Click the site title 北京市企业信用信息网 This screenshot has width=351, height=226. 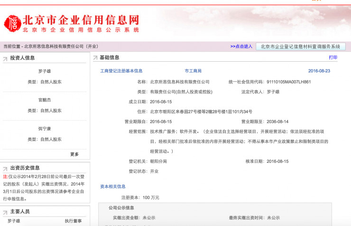click(x=81, y=20)
